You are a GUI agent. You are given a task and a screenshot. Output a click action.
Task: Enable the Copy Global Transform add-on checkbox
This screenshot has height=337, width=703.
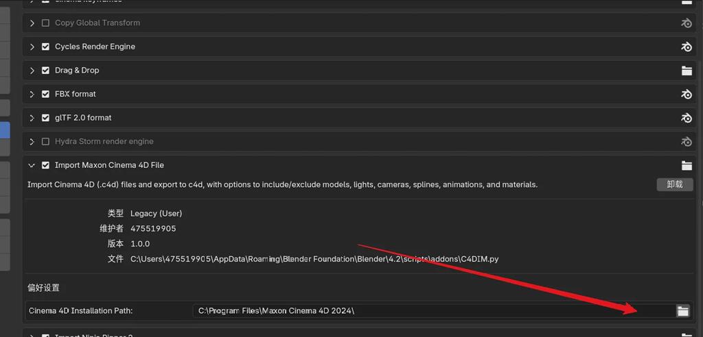point(45,23)
